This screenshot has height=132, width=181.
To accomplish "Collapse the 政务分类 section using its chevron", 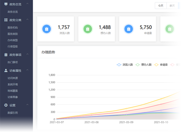I will [27, 19].
